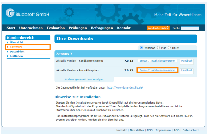Click the lock icon in Kundenbereich button
The width and height of the screenshot is (208, 136).
point(167,28)
